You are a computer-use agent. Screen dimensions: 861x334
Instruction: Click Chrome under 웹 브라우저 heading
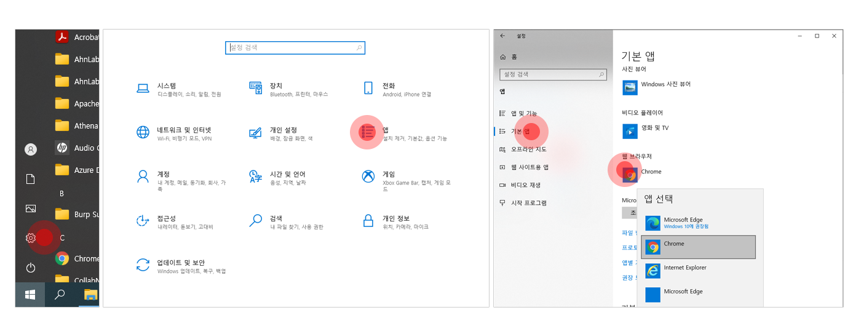(x=642, y=175)
